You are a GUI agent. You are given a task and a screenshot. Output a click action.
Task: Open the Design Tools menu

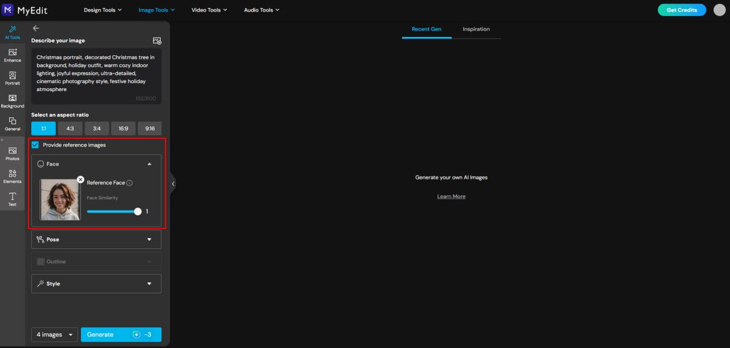(103, 10)
